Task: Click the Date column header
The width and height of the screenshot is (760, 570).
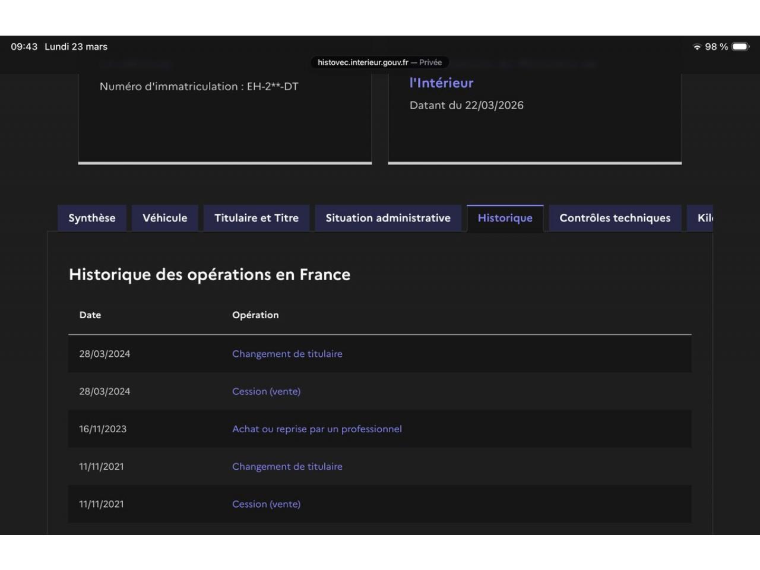Action: click(90, 315)
